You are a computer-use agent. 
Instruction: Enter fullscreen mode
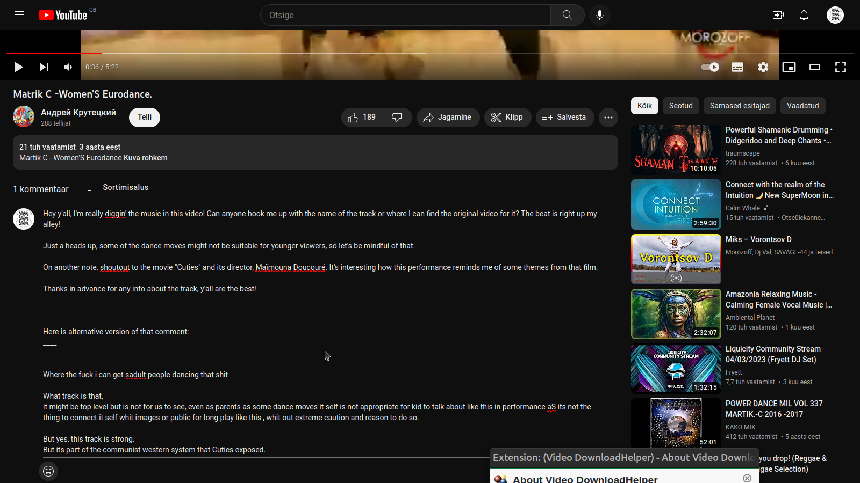[x=841, y=67]
